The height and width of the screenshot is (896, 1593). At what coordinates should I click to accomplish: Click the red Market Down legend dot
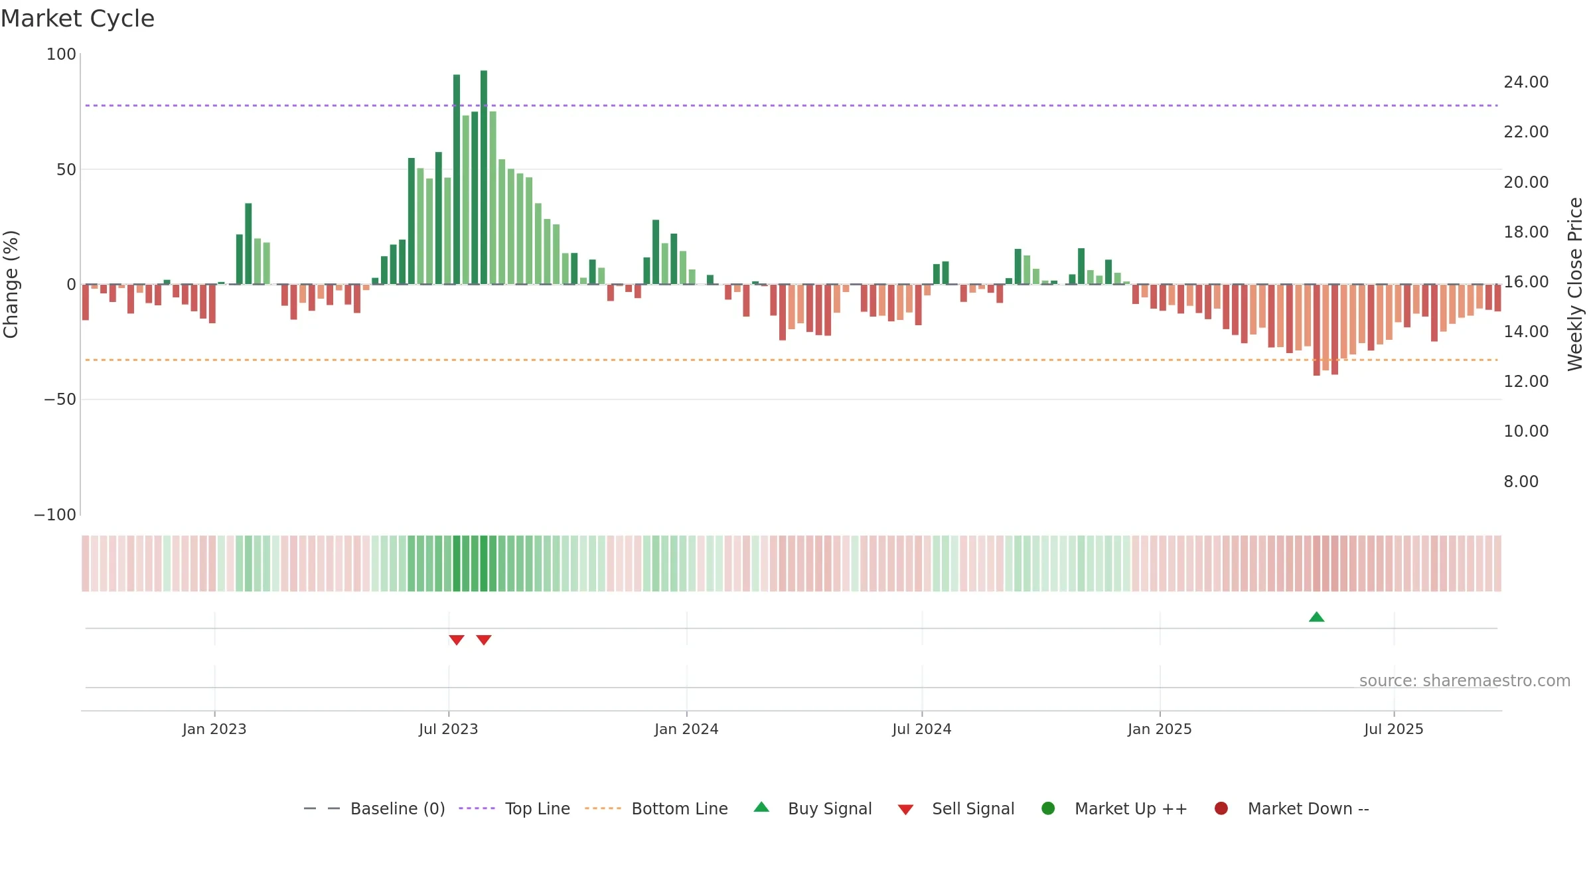click(1221, 808)
